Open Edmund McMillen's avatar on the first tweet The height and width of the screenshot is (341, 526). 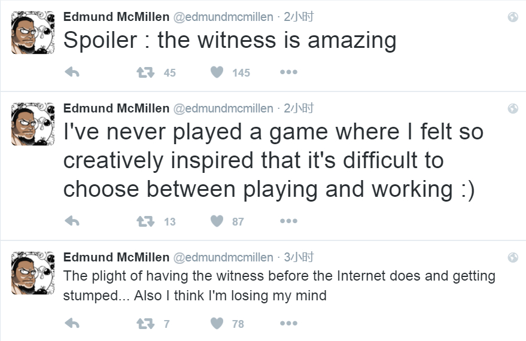(x=33, y=32)
